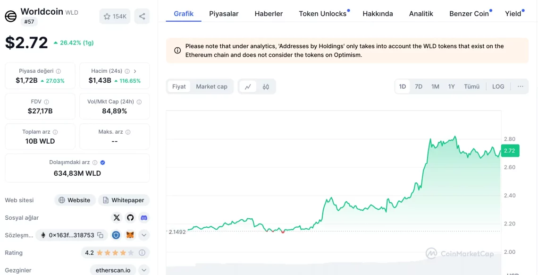Switch chart to candlestick view
The image size is (538, 275).
(265, 86)
